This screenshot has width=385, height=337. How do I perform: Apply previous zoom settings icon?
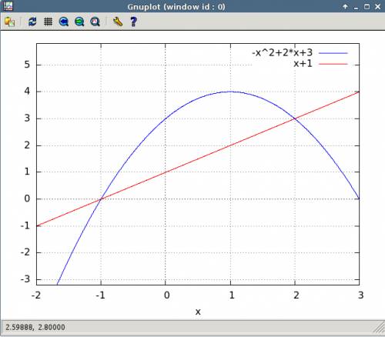pos(64,22)
